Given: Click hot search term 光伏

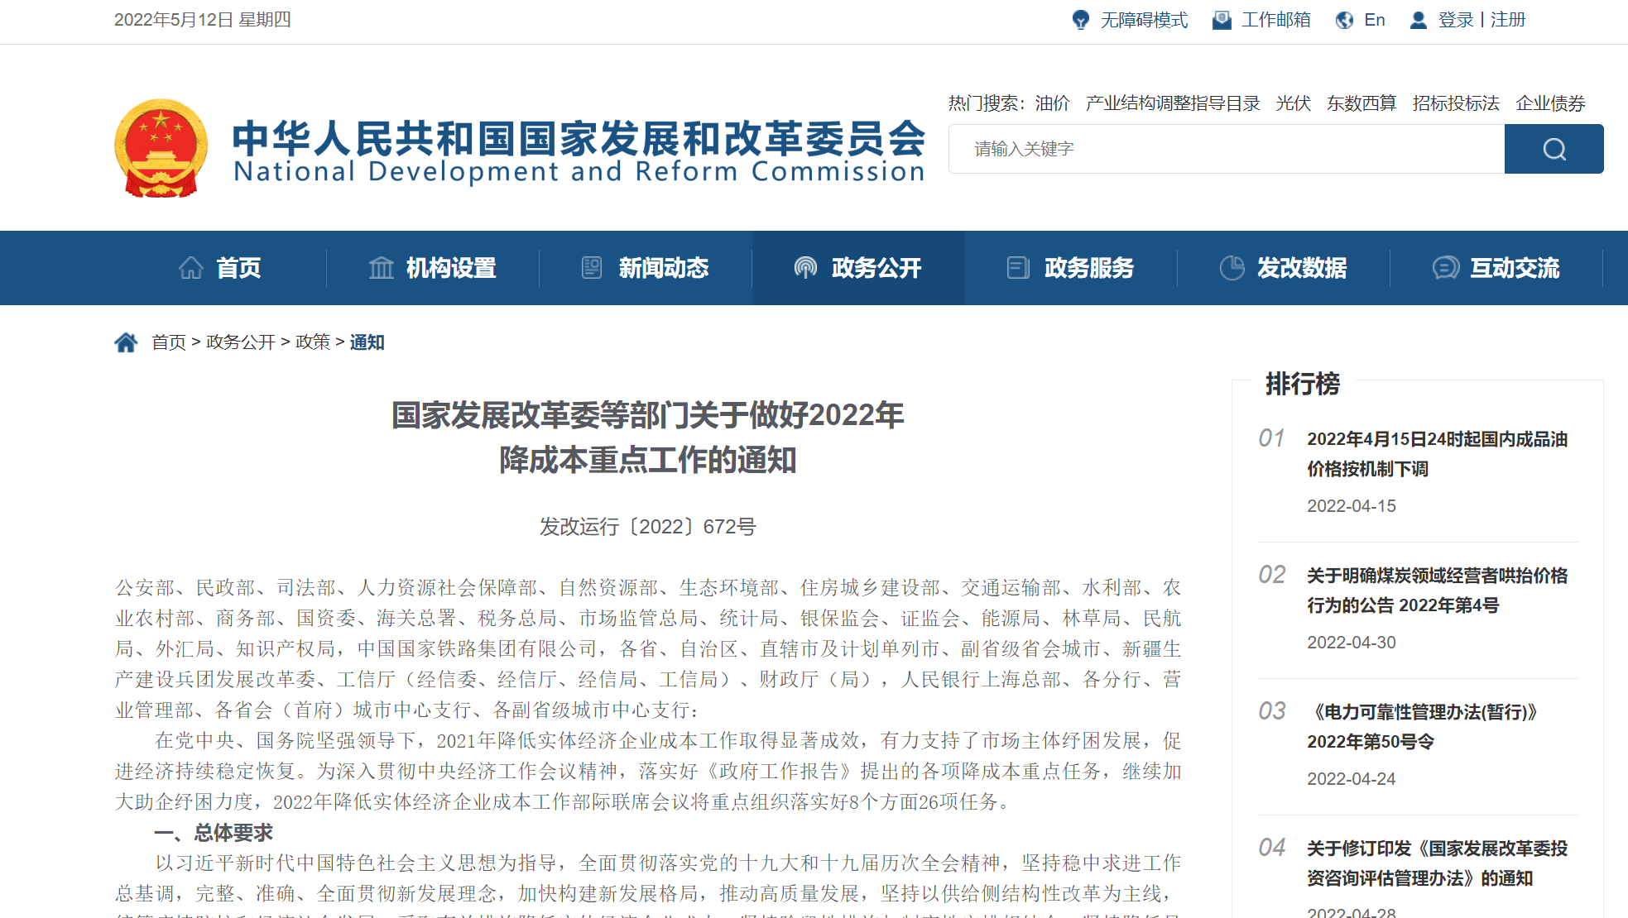Looking at the screenshot, I should tap(1293, 103).
